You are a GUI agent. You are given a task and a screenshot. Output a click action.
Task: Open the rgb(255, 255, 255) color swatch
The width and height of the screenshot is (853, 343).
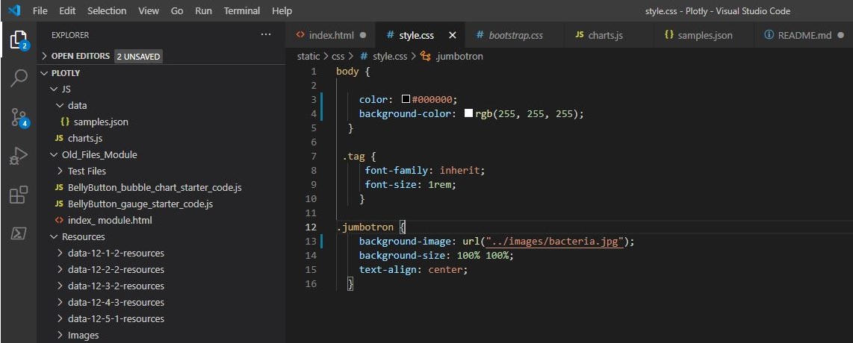pyautogui.click(x=468, y=113)
